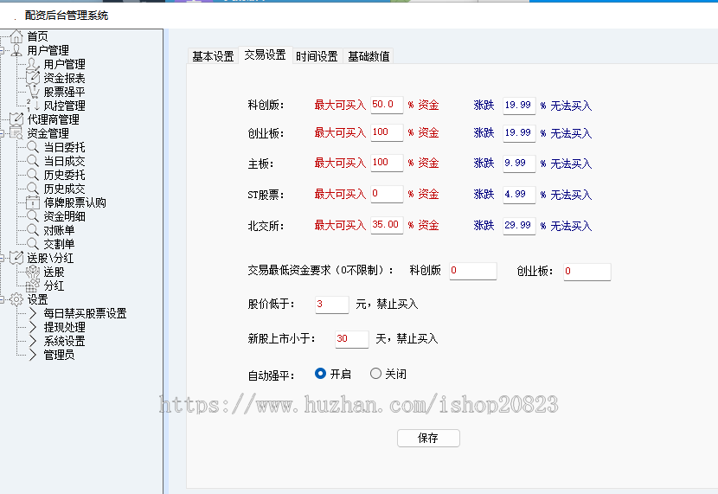Image resolution: width=718 pixels, height=494 pixels.
Task: Open 首页 in the sidebar
Action: [x=37, y=36]
